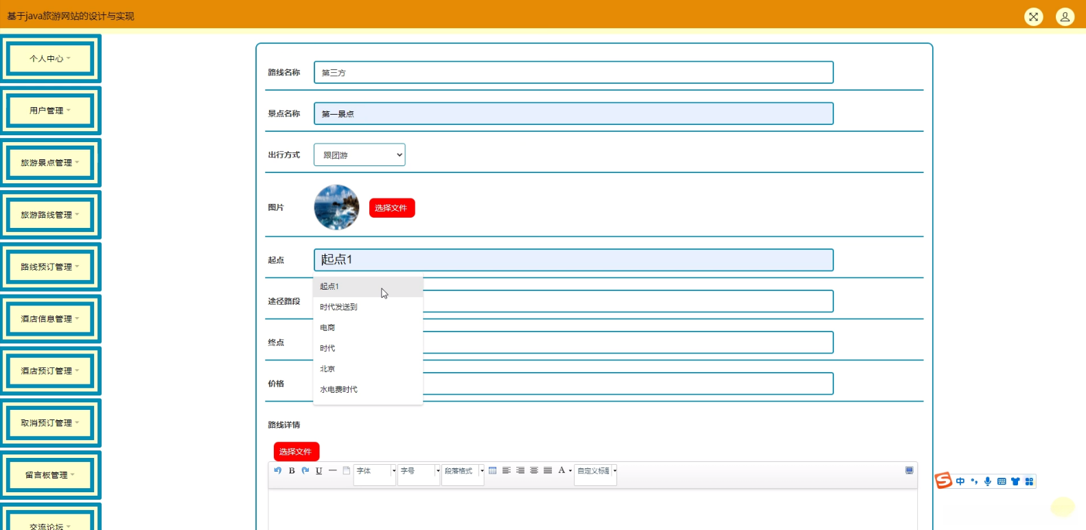Click the new document icon in editor
The width and height of the screenshot is (1086, 530).
(x=347, y=470)
